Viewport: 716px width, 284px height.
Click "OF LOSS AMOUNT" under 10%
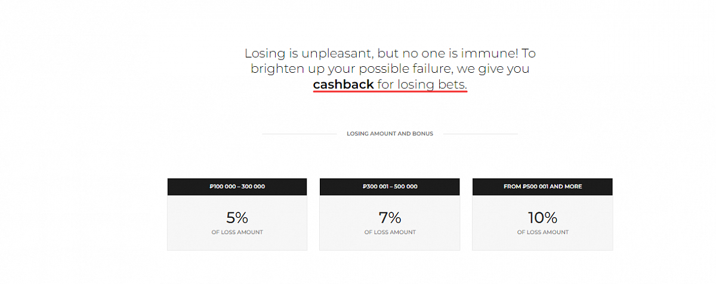tap(542, 232)
